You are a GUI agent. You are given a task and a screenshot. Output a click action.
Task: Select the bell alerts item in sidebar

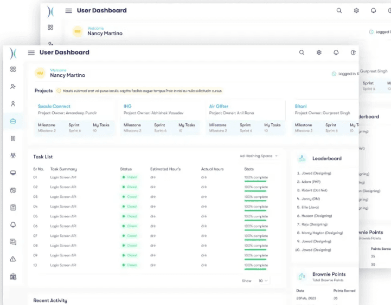pyautogui.click(x=13, y=225)
